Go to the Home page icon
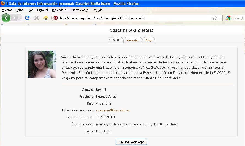The image size is (245, 146). click(x=46, y=18)
